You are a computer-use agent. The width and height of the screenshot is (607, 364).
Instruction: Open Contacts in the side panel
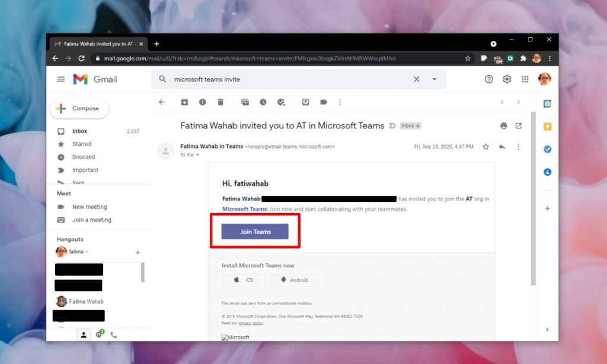pyautogui.click(x=547, y=172)
